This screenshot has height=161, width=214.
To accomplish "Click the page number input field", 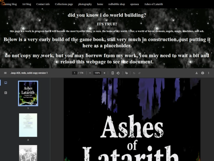I will pos(75,73).
